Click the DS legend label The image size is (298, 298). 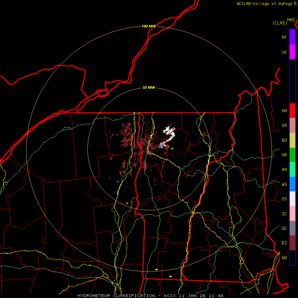[x=284, y=199]
